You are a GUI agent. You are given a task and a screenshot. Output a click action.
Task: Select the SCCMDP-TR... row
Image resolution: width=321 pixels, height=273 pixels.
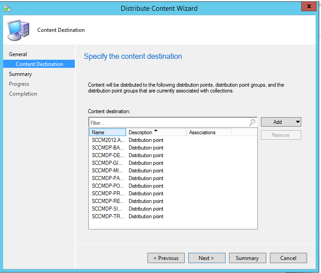[173, 216]
